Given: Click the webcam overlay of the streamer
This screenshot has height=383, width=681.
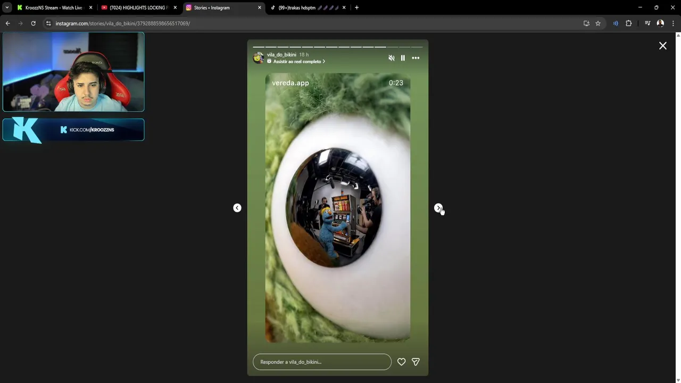Looking at the screenshot, I should [x=73, y=72].
